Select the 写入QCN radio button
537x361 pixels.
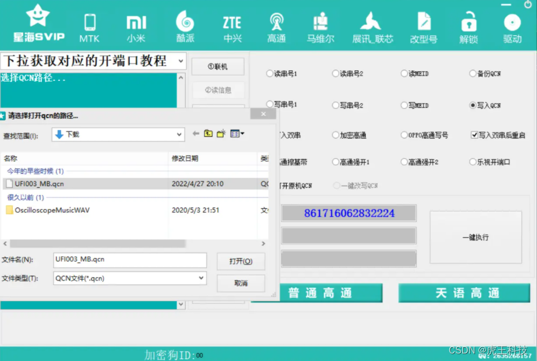tap(472, 105)
